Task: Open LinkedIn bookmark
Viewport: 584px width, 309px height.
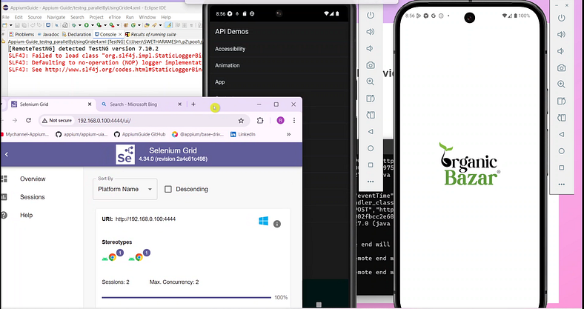Action: coord(243,134)
